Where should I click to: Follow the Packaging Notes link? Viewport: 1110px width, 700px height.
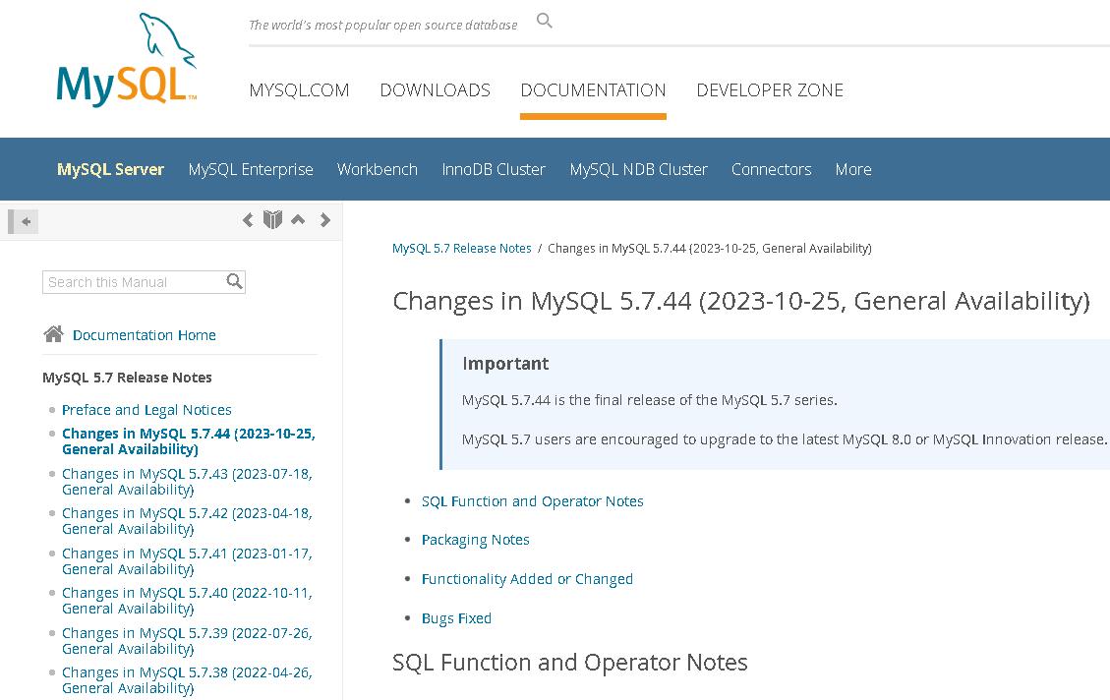point(476,539)
